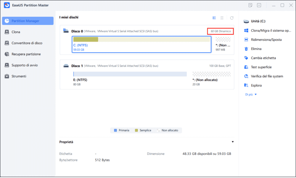Click the Recupera partizione icon
This screenshot has width=296, height=178.
7,54
